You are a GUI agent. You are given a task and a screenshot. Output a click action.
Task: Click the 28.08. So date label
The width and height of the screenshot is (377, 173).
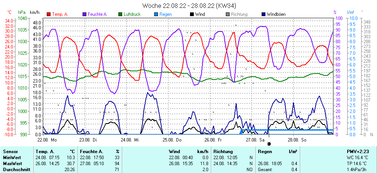(297, 140)
